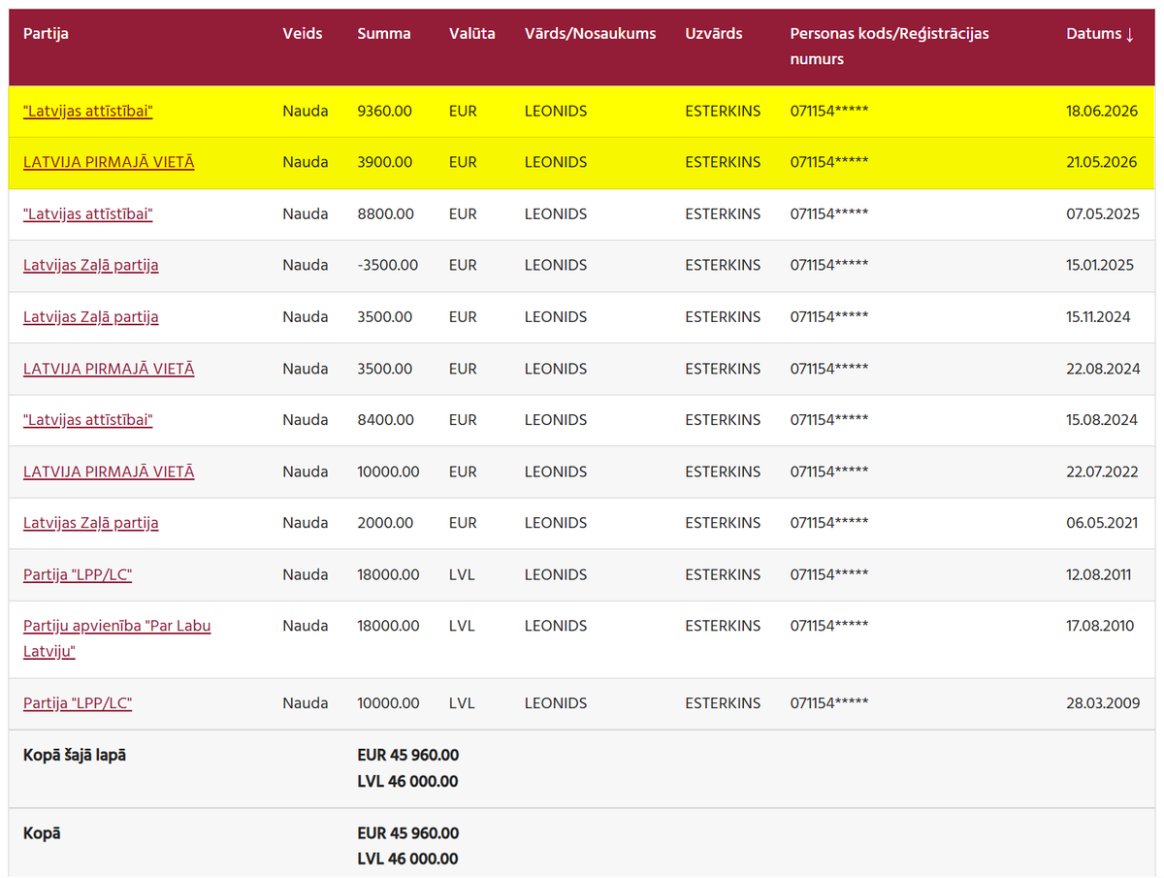Select the 8400.00 amount cell
This screenshot has width=1164, height=878.
click(x=385, y=420)
